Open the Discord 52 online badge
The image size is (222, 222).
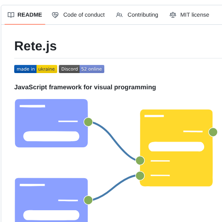pos(82,69)
